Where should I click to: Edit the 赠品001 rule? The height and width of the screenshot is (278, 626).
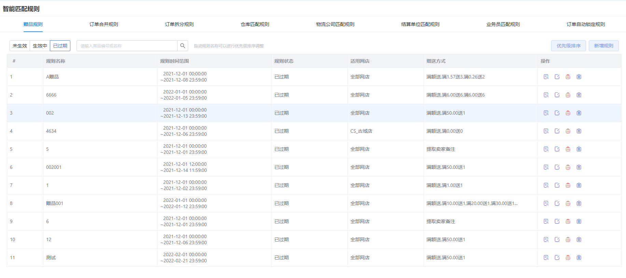557,203
